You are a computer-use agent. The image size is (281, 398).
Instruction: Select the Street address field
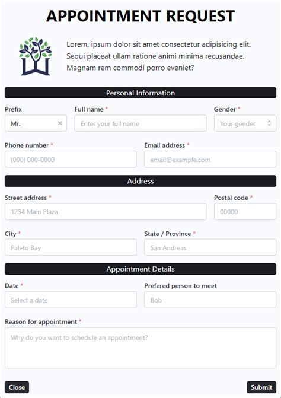coord(106,212)
